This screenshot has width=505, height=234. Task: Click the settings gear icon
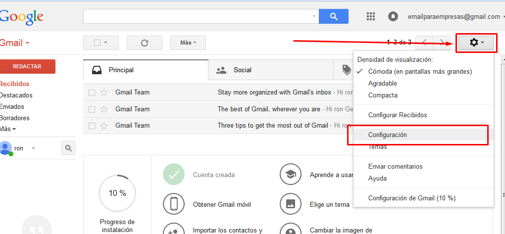[x=476, y=43]
